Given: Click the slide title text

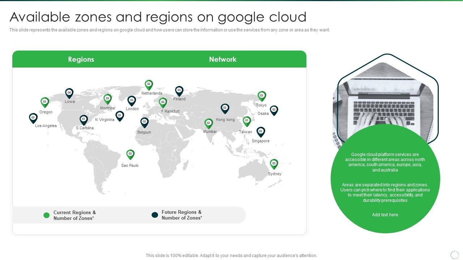Looking at the screenshot, I should (x=158, y=17).
